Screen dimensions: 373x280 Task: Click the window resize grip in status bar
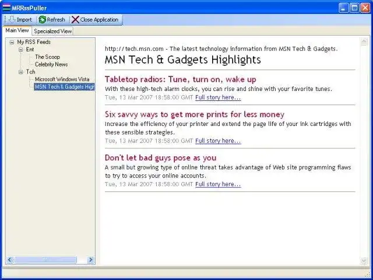368,274
